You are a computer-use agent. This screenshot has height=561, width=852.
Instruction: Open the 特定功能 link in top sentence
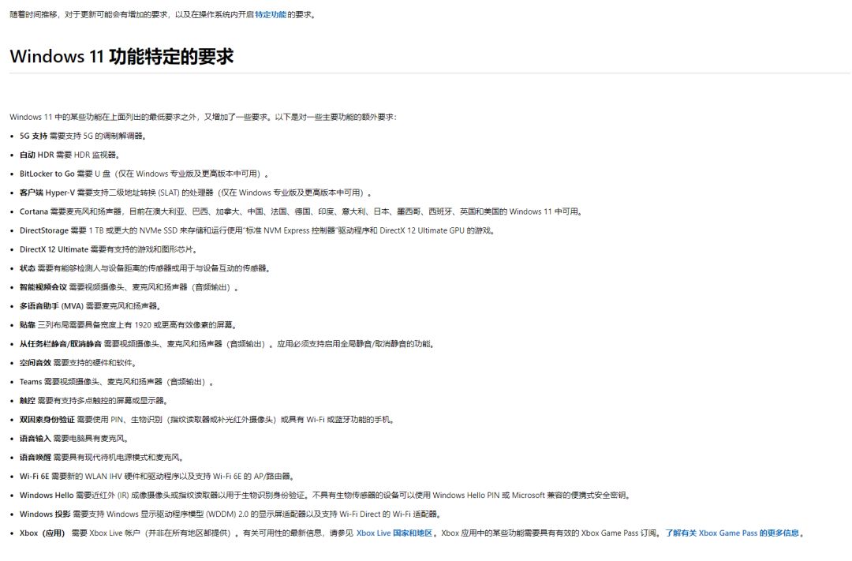pyautogui.click(x=270, y=15)
